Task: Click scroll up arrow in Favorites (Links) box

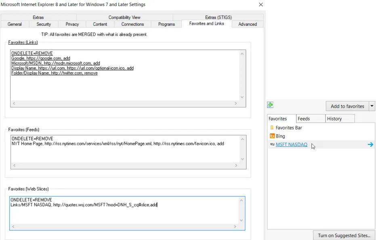Action: pyautogui.click(x=242, y=54)
